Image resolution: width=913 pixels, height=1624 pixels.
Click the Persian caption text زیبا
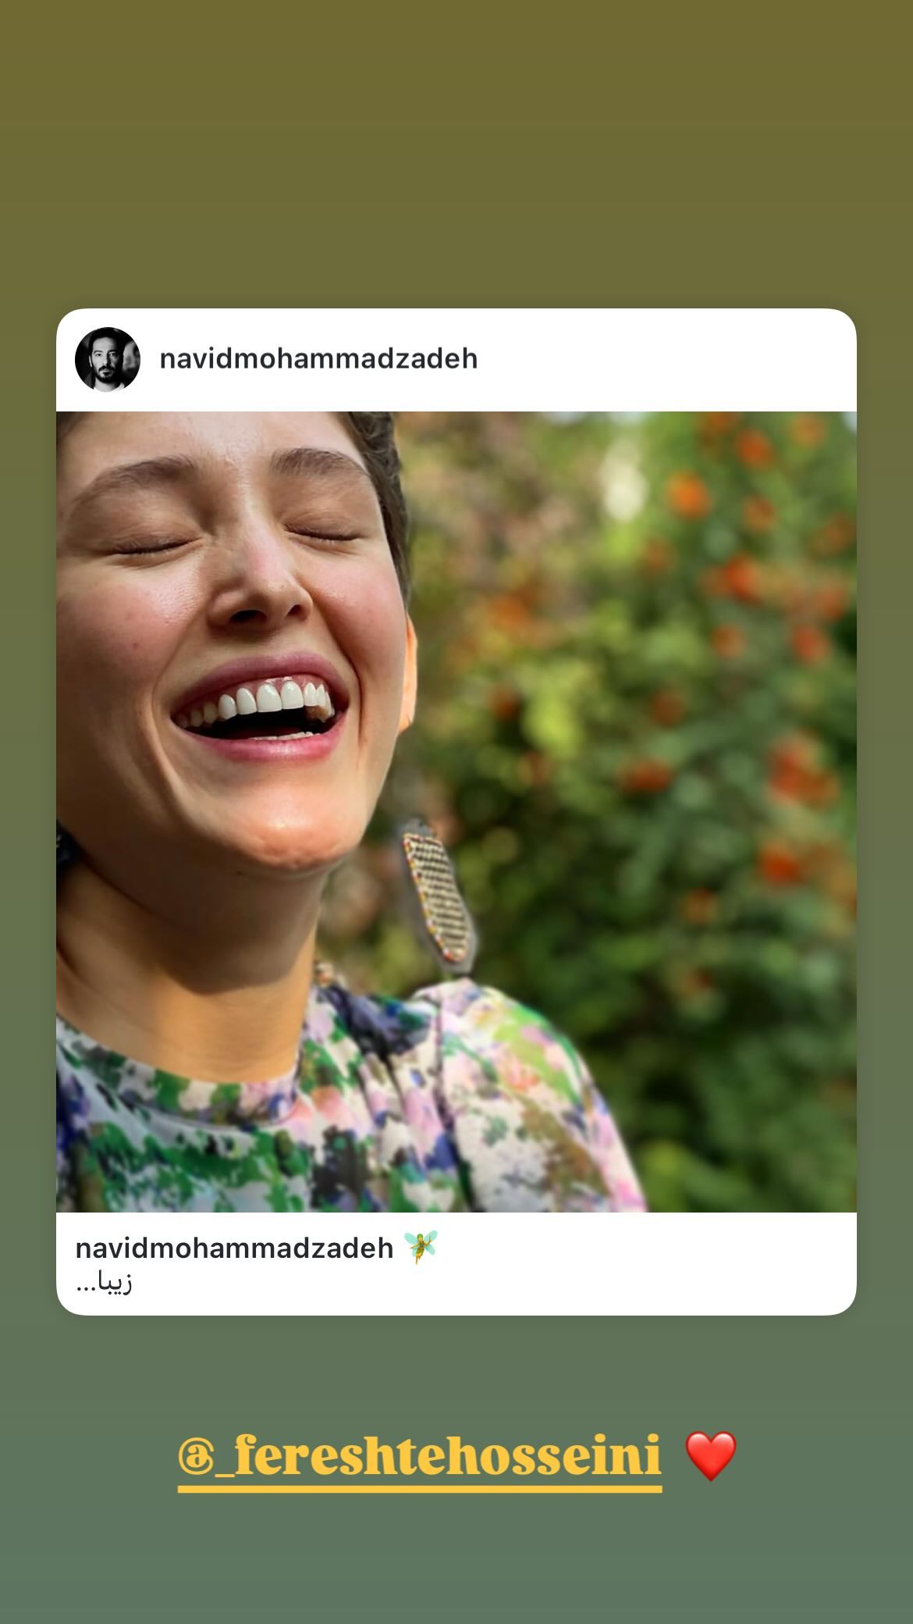105,1283
